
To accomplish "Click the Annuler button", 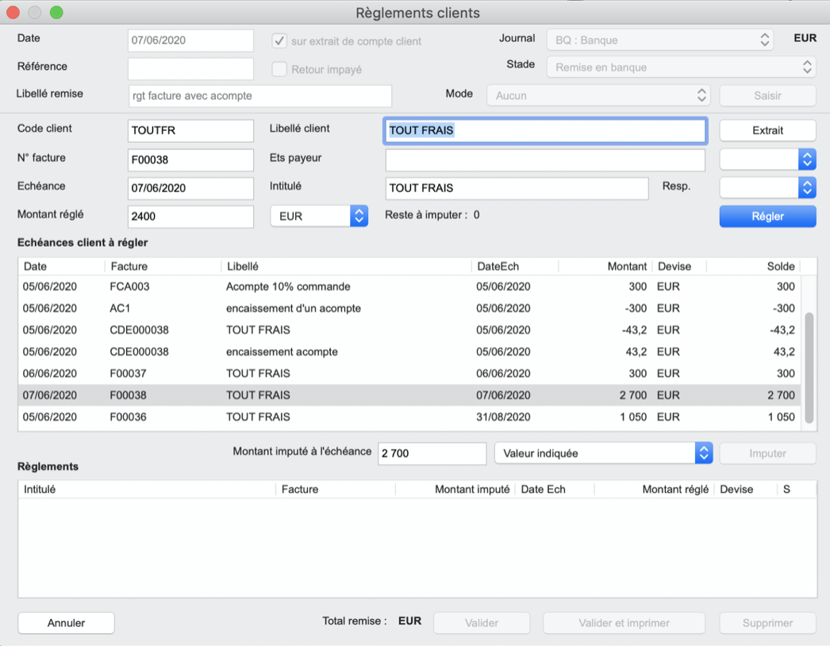I will pyautogui.click(x=66, y=623).
